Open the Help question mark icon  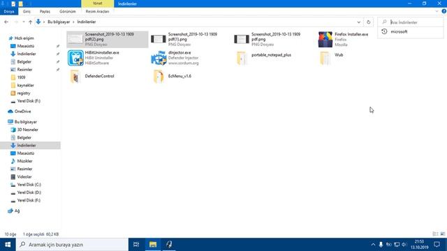click(444, 11)
